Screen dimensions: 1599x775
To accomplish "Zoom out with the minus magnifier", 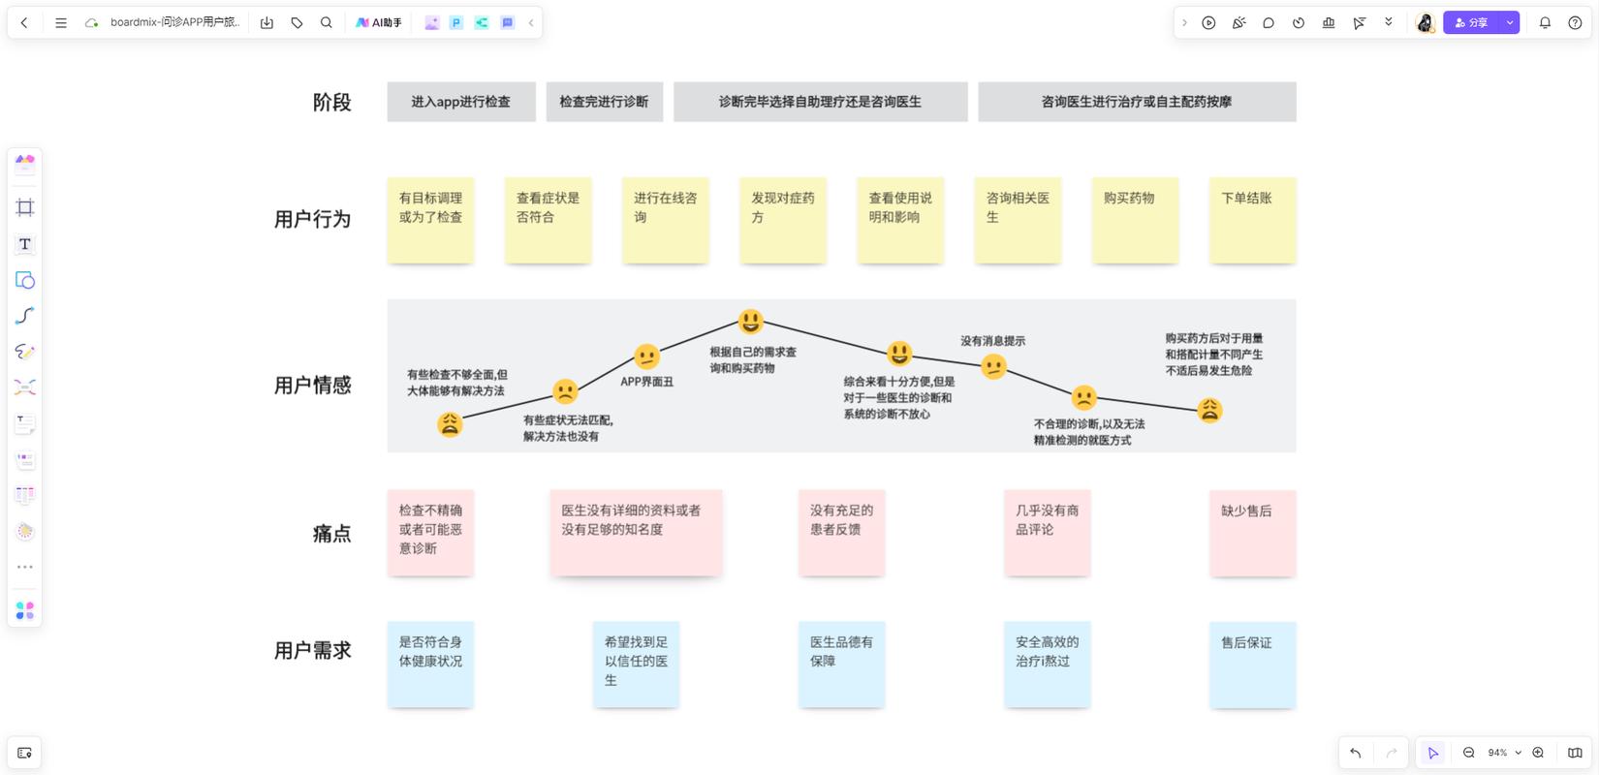I will 1469,753.
